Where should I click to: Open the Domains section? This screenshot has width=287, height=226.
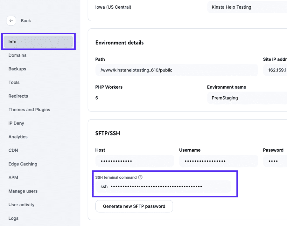pos(17,55)
